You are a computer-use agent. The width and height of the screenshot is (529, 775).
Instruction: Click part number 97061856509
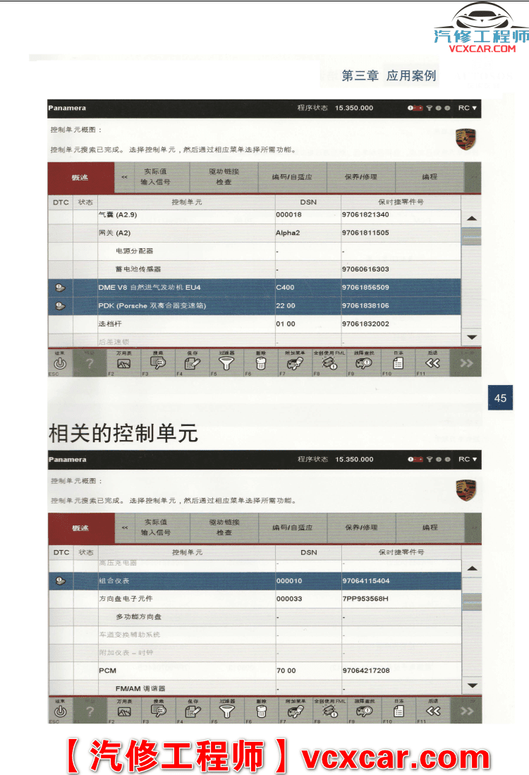365,288
